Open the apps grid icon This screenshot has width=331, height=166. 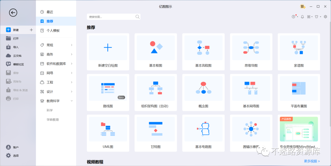[x=309, y=17]
